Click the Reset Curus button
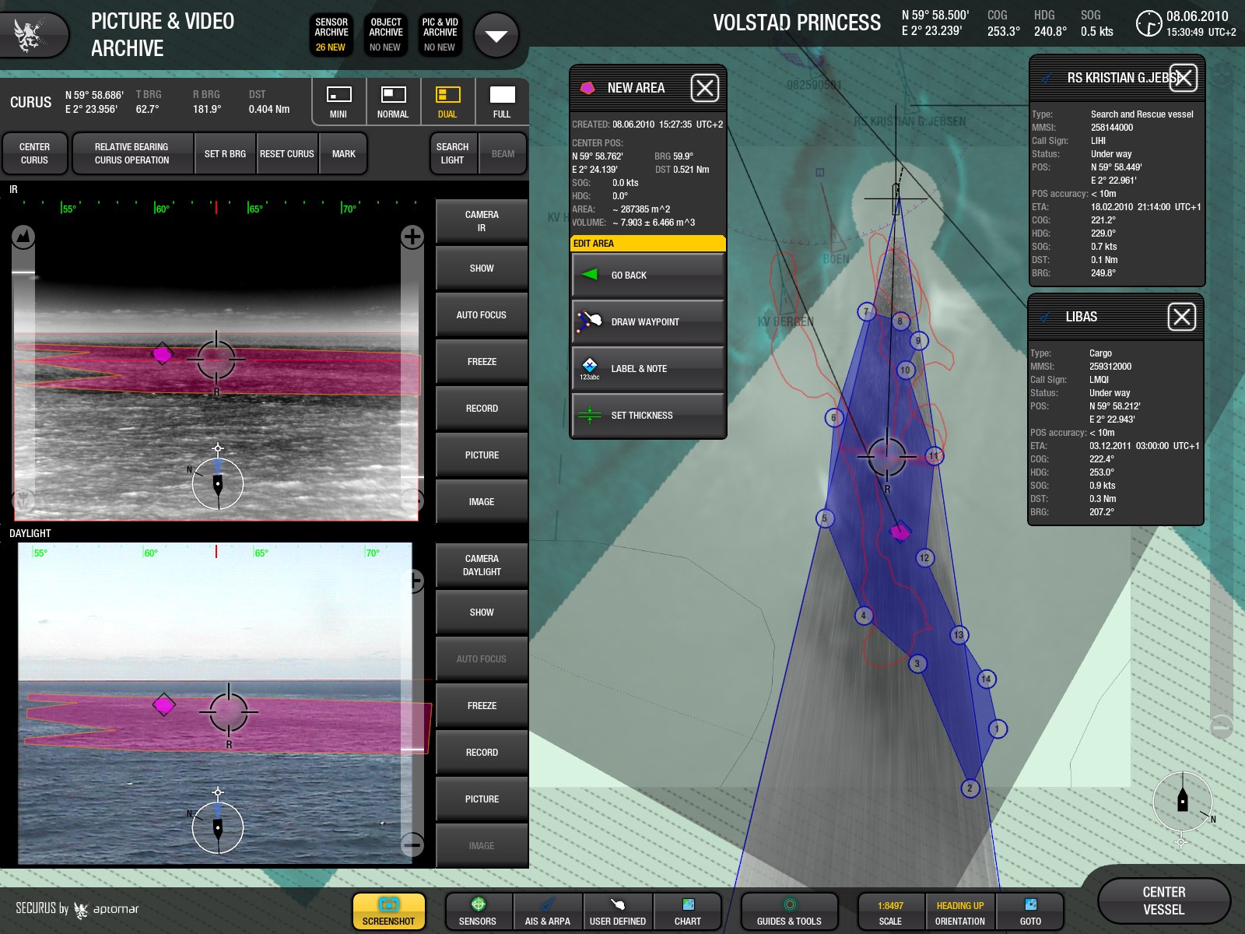The height and width of the screenshot is (934, 1245). click(x=287, y=153)
